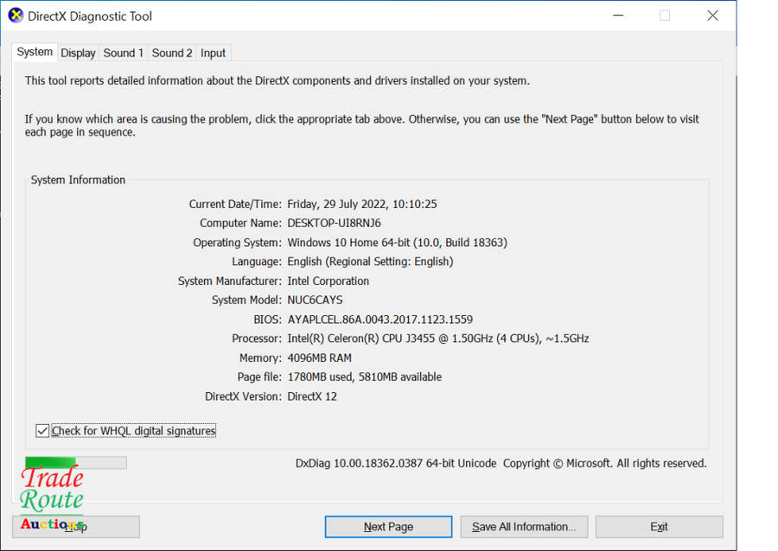Click the Next Page button
The height and width of the screenshot is (551, 778).
[388, 527]
